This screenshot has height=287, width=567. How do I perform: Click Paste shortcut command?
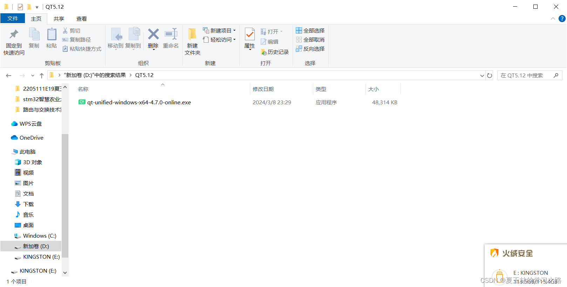(x=82, y=49)
